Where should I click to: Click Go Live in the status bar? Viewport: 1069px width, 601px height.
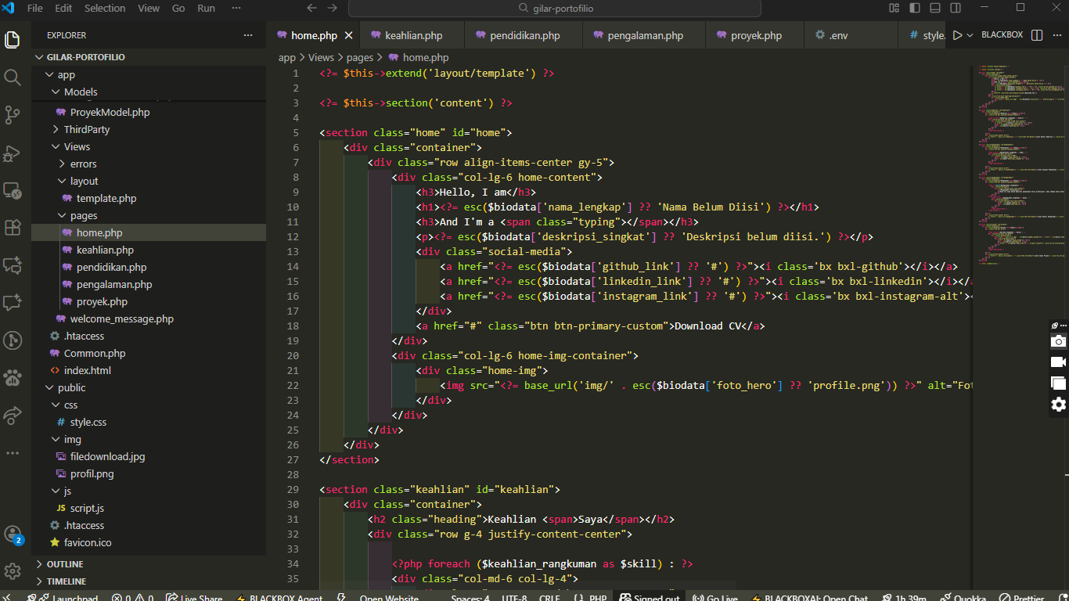716,599
